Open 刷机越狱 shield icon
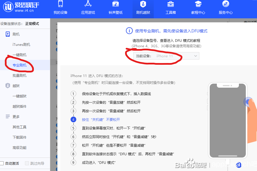The image size is (257, 171). [143, 4]
